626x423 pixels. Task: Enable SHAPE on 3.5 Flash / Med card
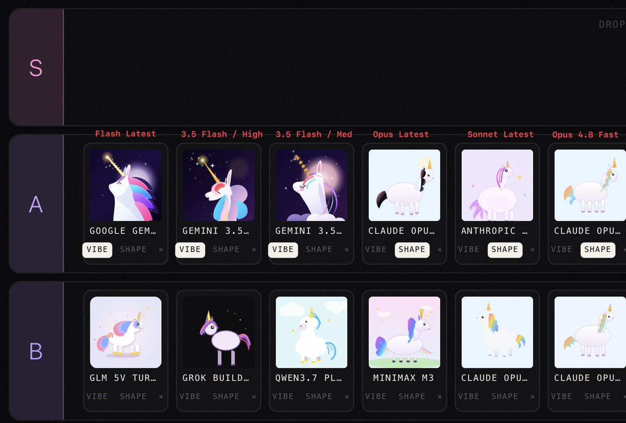(319, 250)
